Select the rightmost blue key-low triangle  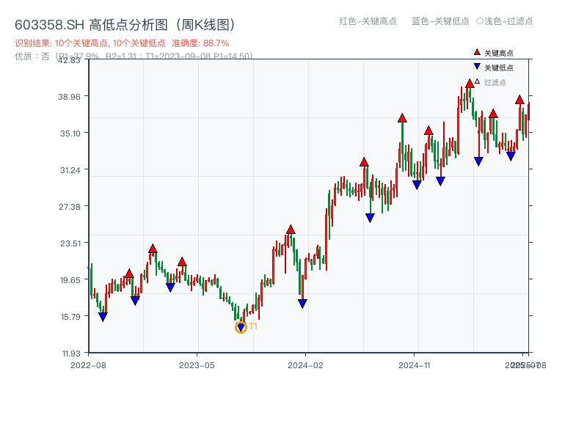tap(511, 156)
